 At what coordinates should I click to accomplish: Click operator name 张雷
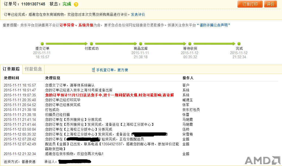[x=186, y=115]
